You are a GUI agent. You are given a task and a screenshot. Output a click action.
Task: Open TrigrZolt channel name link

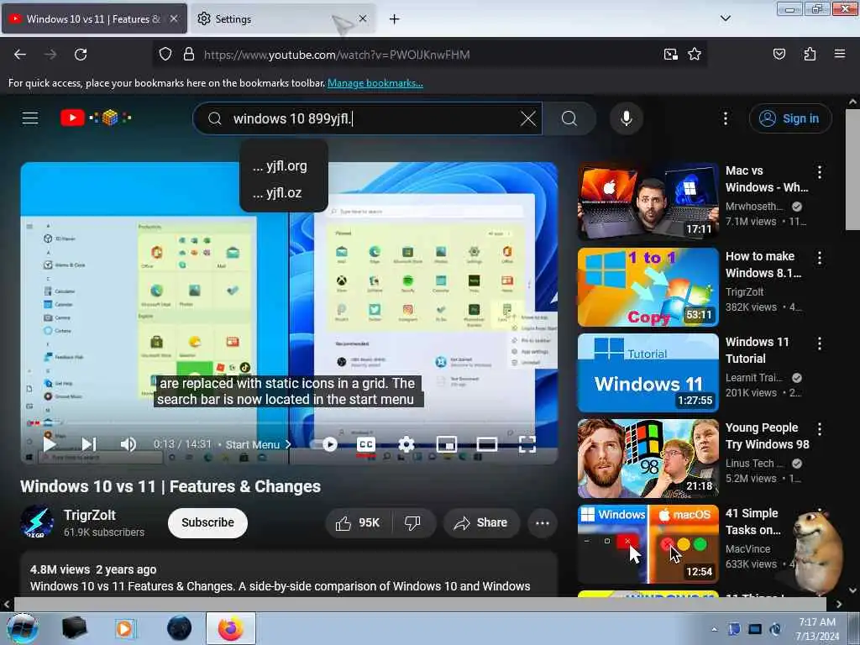pos(89,515)
